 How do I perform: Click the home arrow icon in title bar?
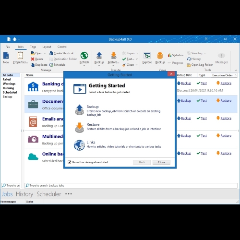tap(14, 39)
